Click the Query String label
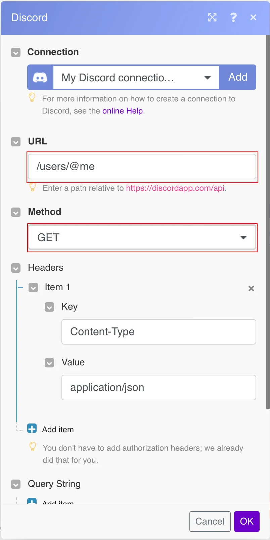 click(54, 484)
